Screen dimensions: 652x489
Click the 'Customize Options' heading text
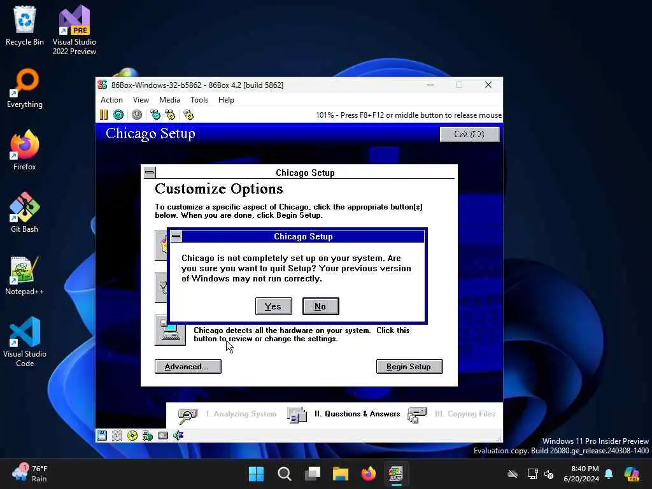[219, 188]
